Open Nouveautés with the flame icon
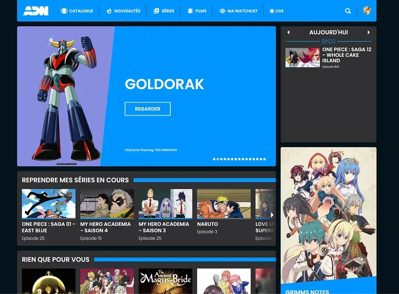 (124, 11)
